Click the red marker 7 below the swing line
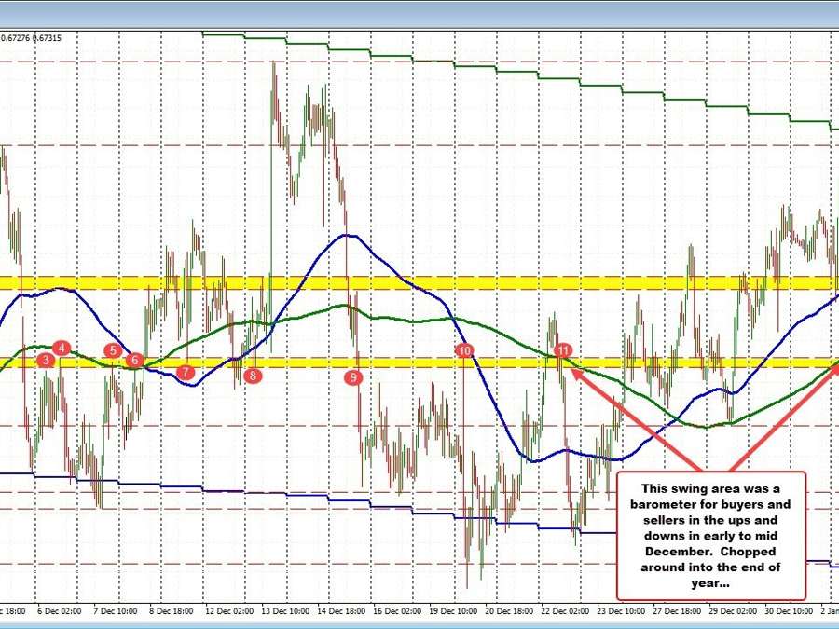 (184, 372)
